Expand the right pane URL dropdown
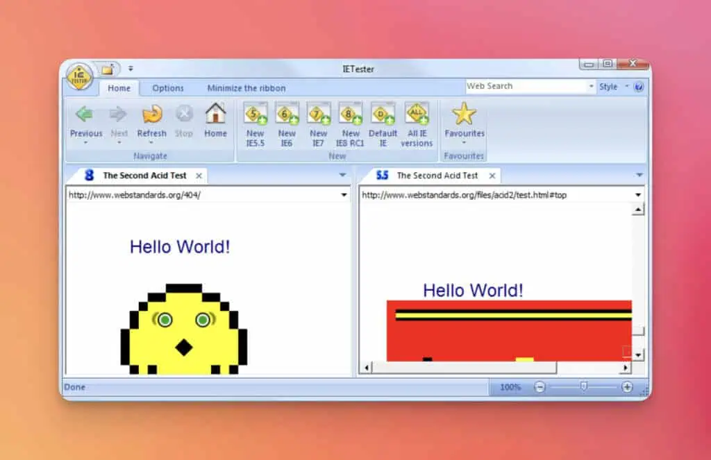This screenshot has height=460, width=711. [638, 195]
